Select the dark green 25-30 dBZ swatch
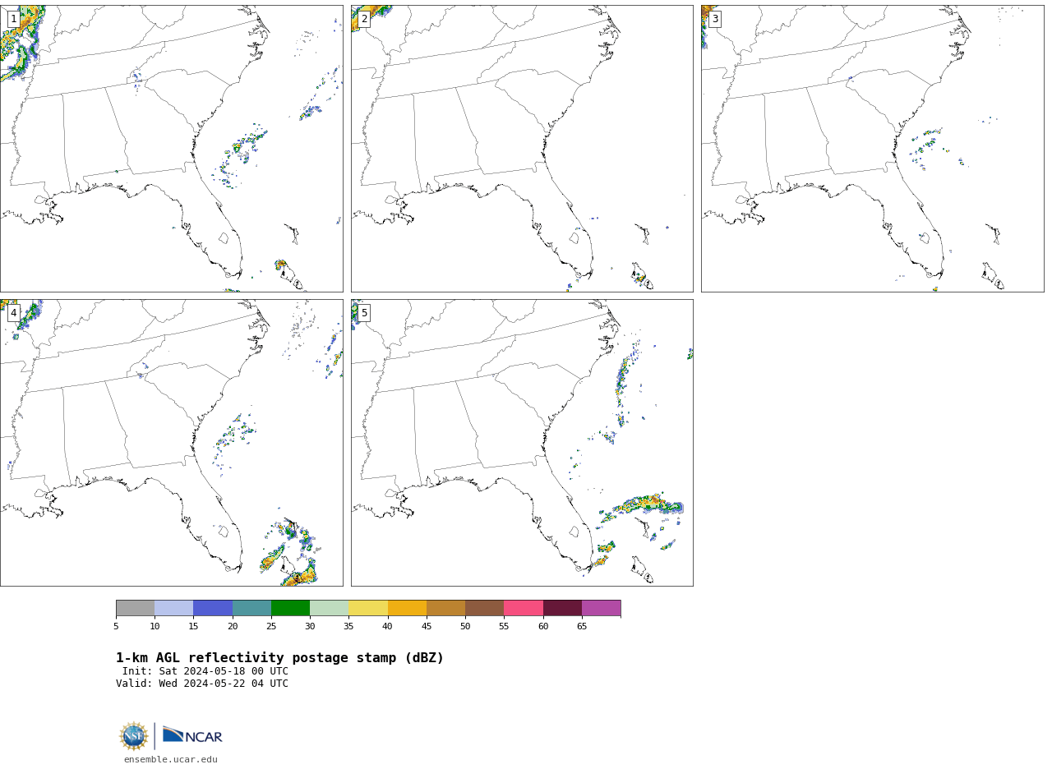The image size is (1052, 769). [x=290, y=608]
